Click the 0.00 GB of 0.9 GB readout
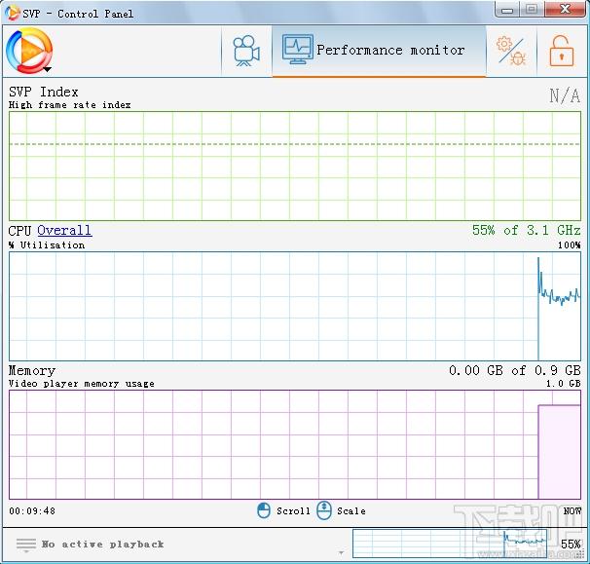This screenshot has width=590, height=564. [515, 370]
